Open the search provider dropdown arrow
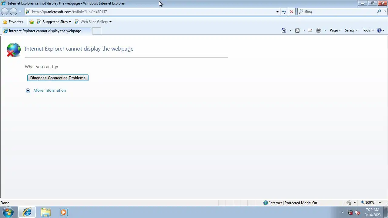 (x=385, y=12)
